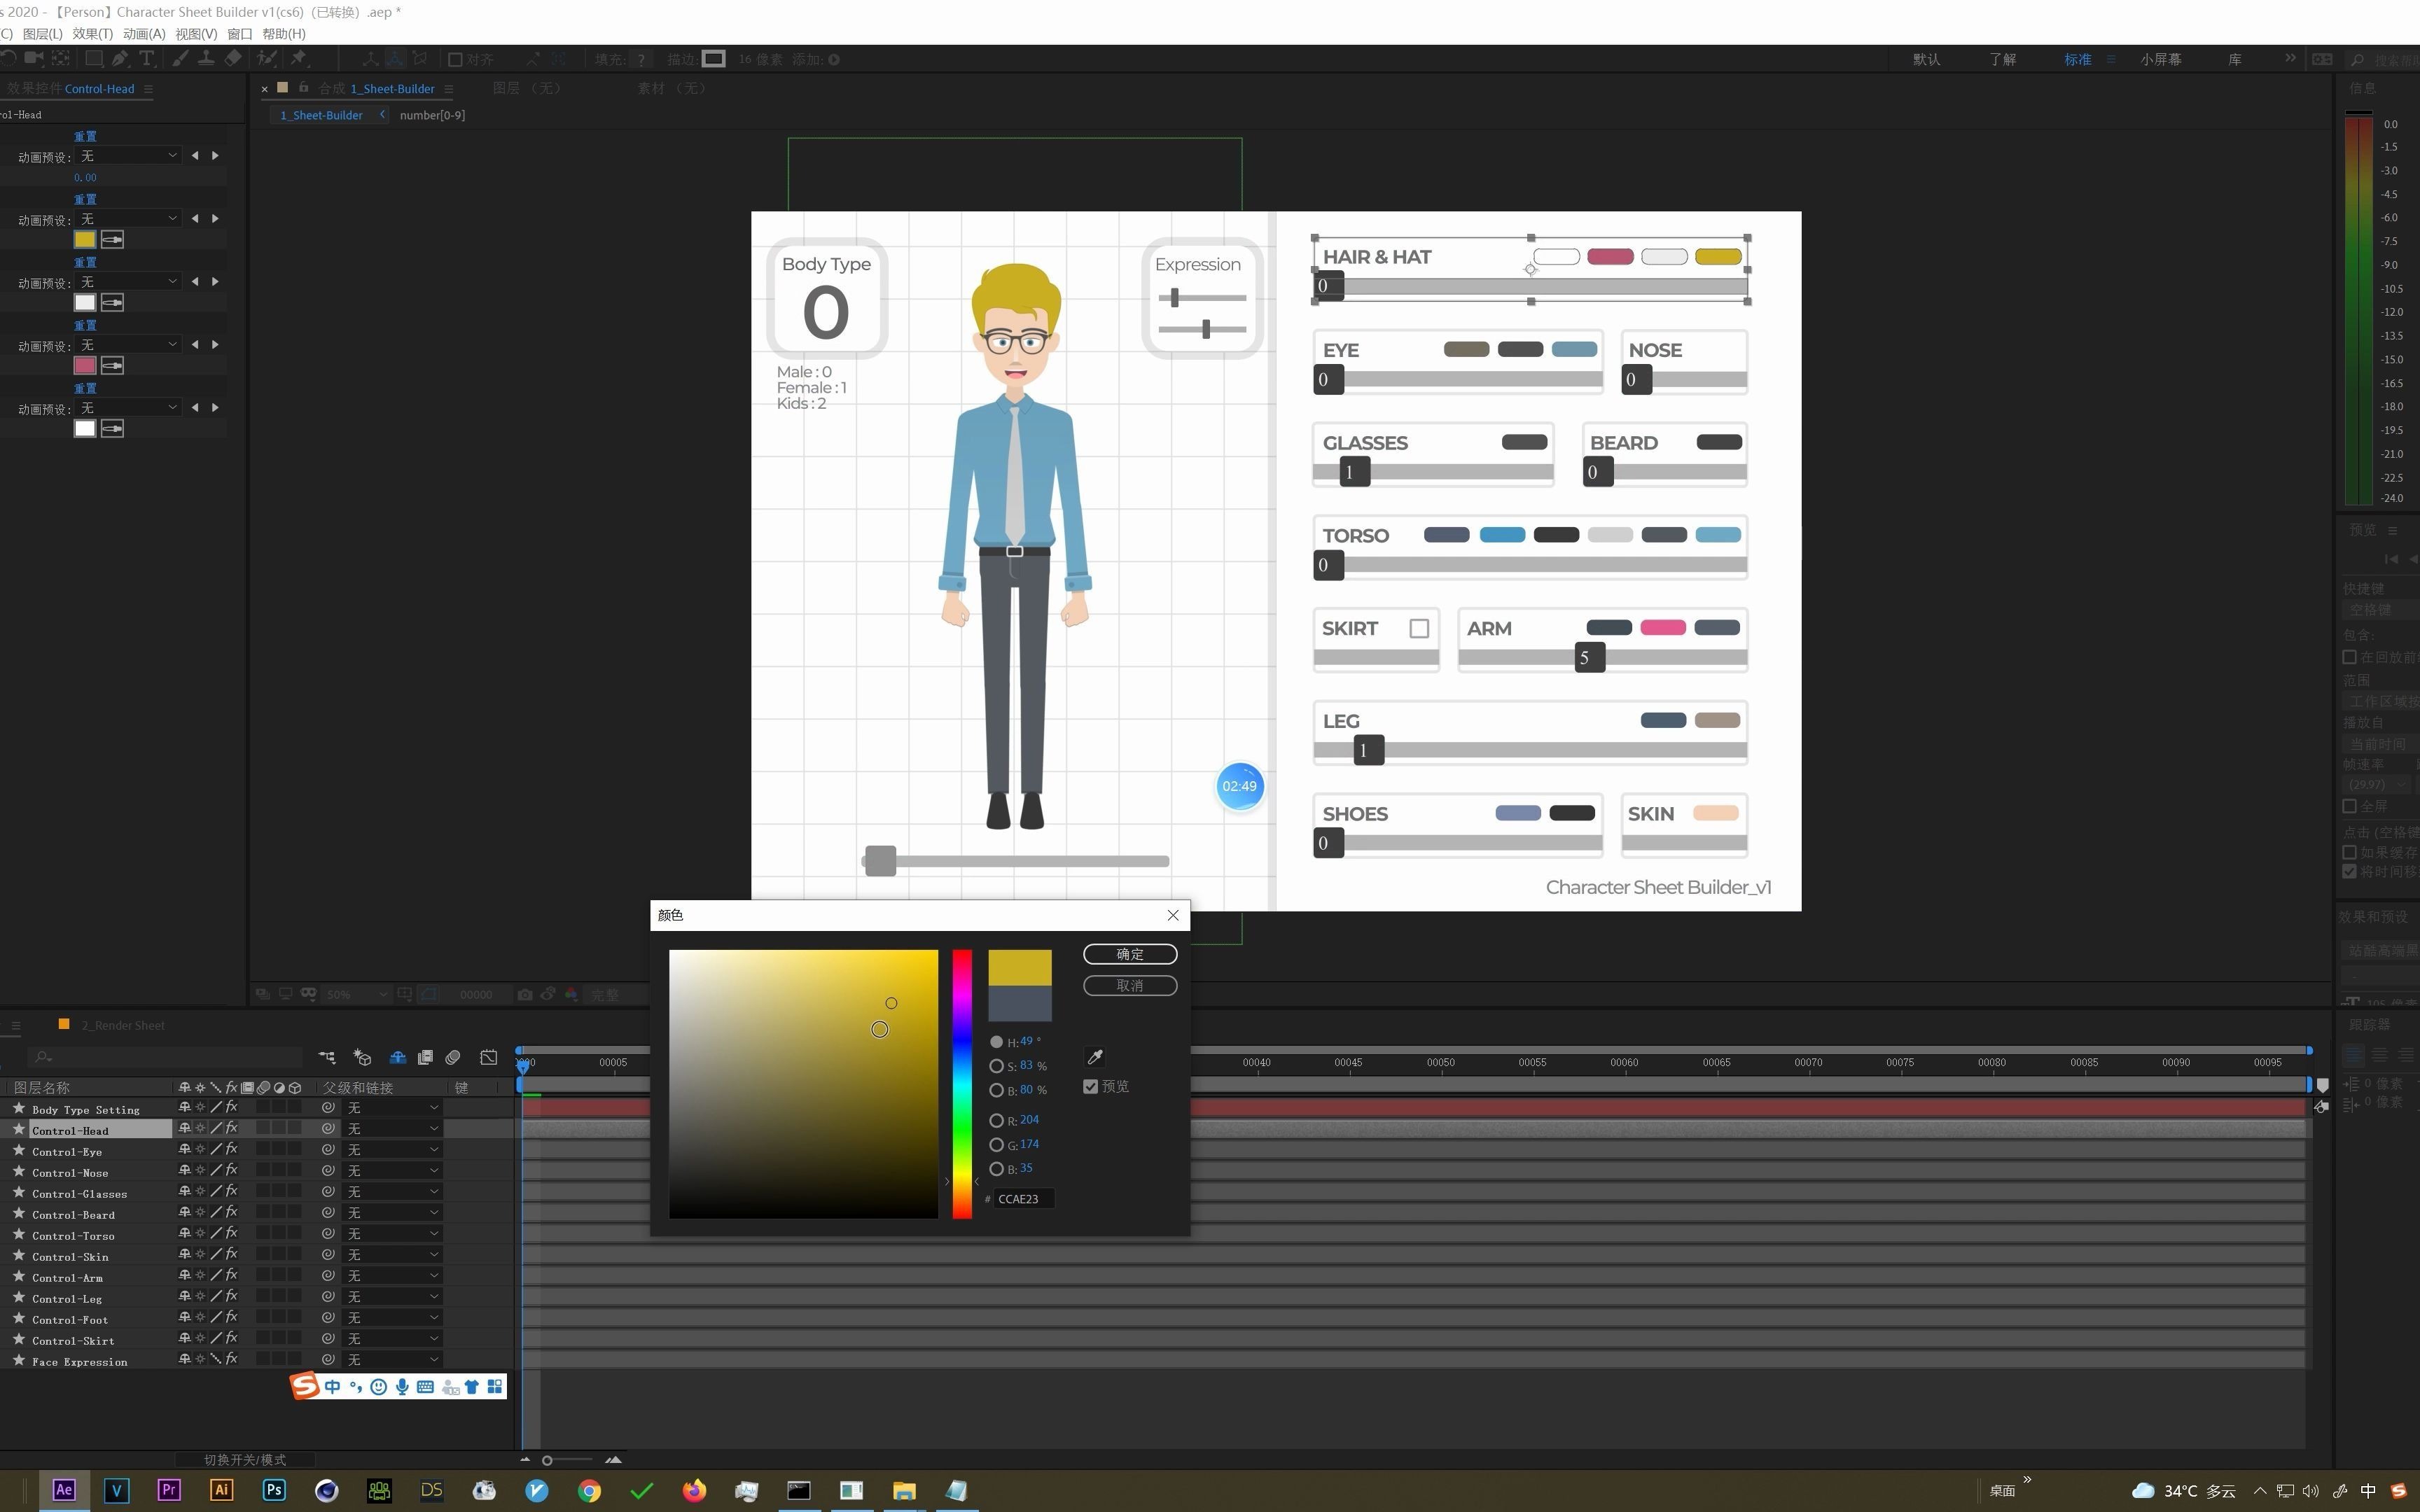The width and height of the screenshot is (2420, 1512).
Task: Click the eyedropper in color dialog
Action: tap(1094, 1057)
